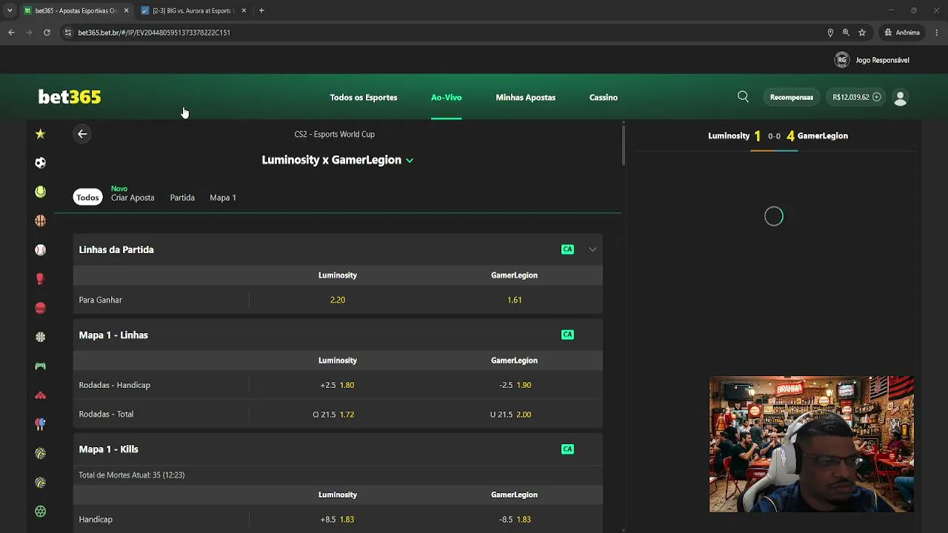Click the zoom magnifier icon in address bar
Screen dimensions: 948x533
click(846, 33)
